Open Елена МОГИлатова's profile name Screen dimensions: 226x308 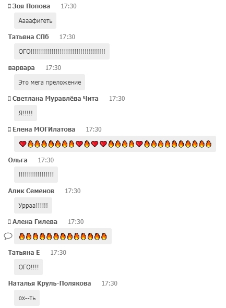click(x=44, y=129)
